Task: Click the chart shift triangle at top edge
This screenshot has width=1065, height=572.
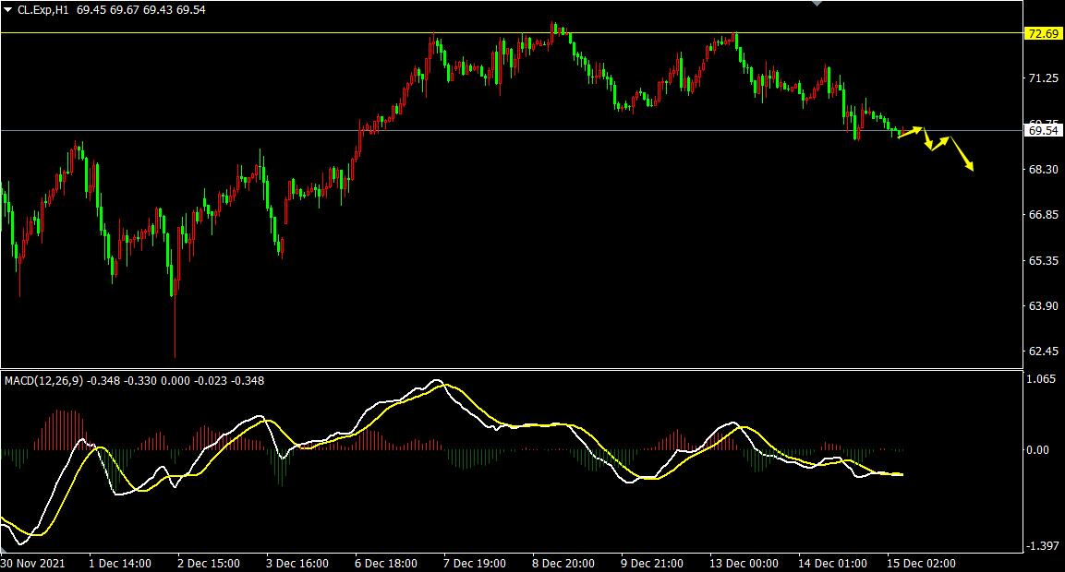Action: click(817, 4)
